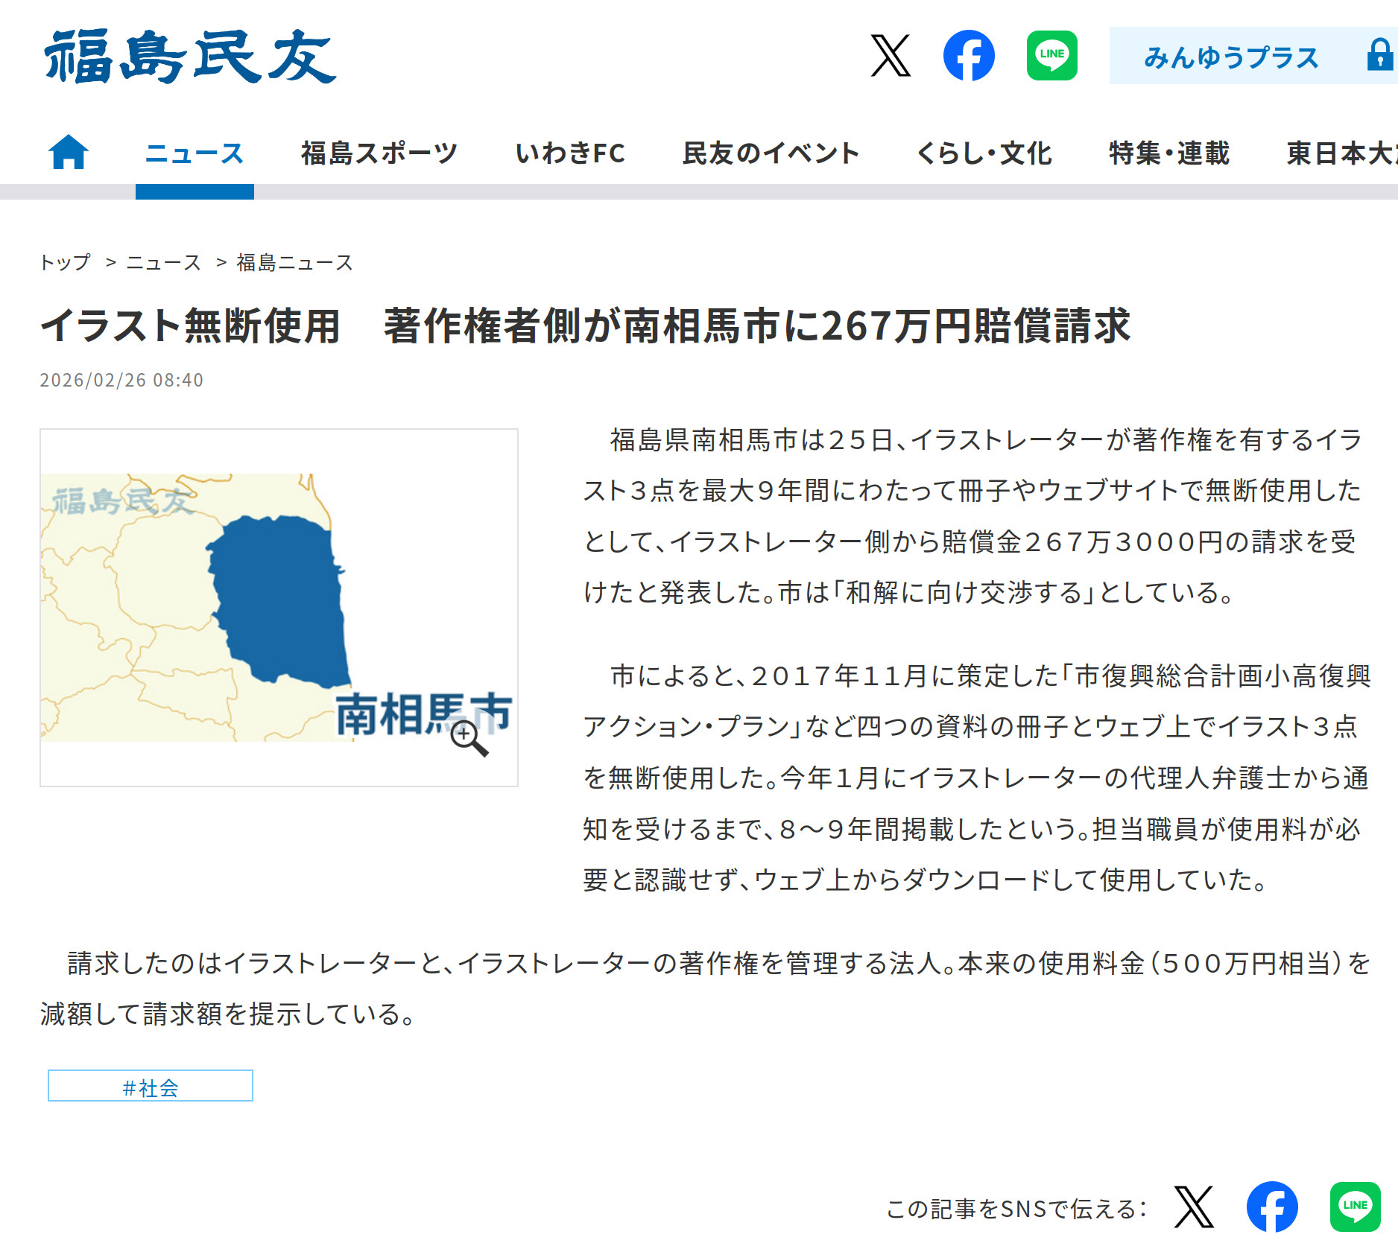Viewport: 1398px width, 1249px height.
Task: Click the 福島民友 site logo
Action: [x=190, y=57]
